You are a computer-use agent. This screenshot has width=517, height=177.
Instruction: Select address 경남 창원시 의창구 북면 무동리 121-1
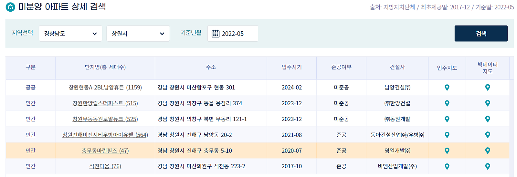[x=202, y=119]
